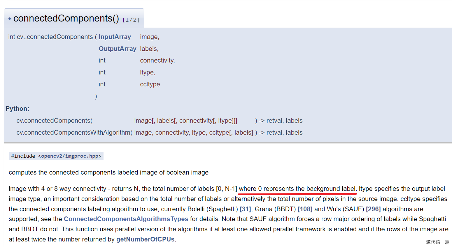Click the diamond anchor beside connectedComponents() title

(x=10, y=18)
